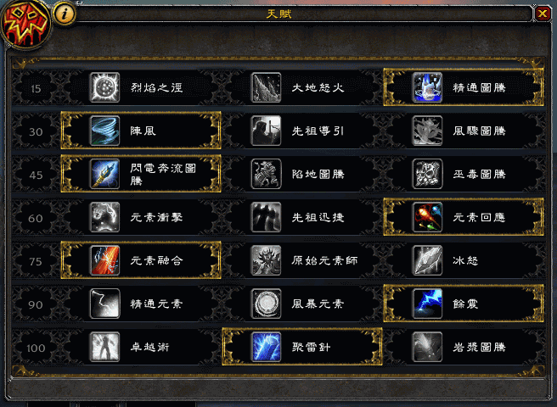557x407 pixels.
Task: Click the 先祖迅捷 talent icon
Action: (x=266, y=217)
